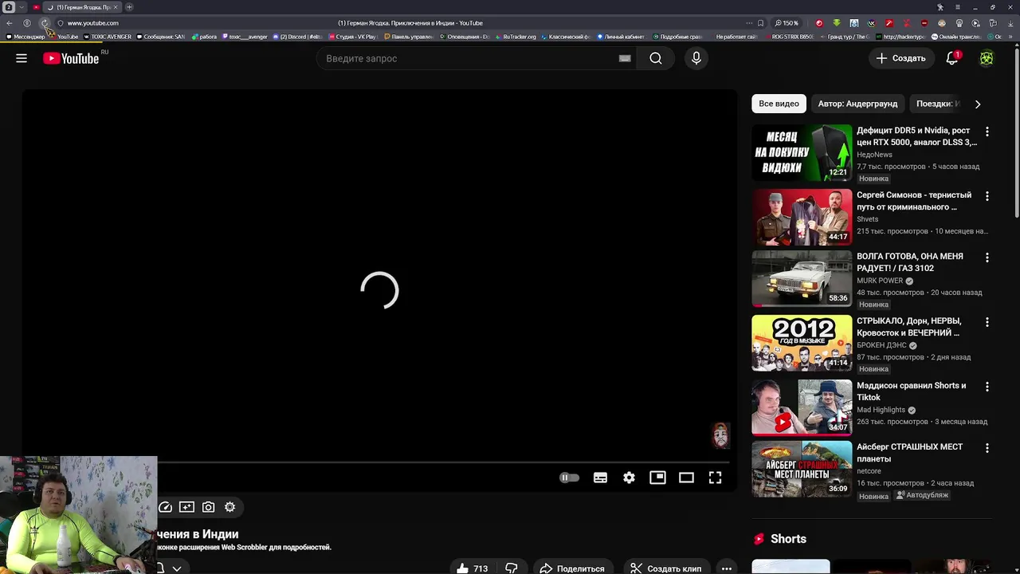Click the 'Создать' create button
The image size is (1020, 574).
click(x=900, y=58)
